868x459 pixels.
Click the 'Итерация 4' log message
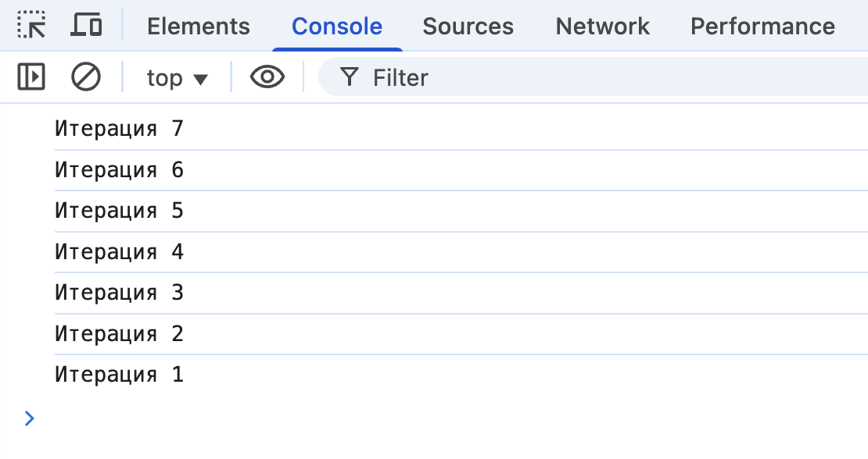(119, 252)
